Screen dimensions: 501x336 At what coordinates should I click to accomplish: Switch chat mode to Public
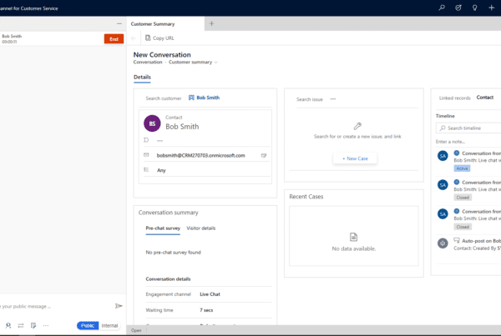87,325
